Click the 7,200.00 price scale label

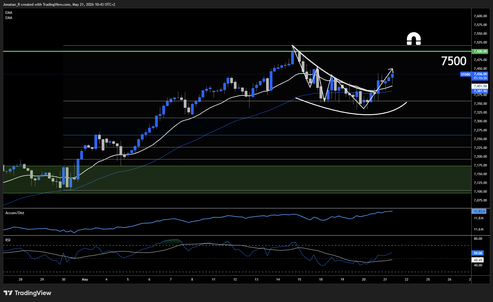(x=480, y=156)
